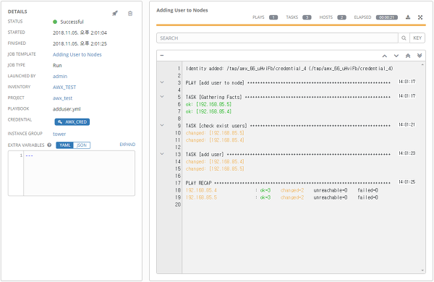Select ok: [192.168.85.4] under Gathering Facts
This screenshot has height=282, width=434.
tap(208, 111)
